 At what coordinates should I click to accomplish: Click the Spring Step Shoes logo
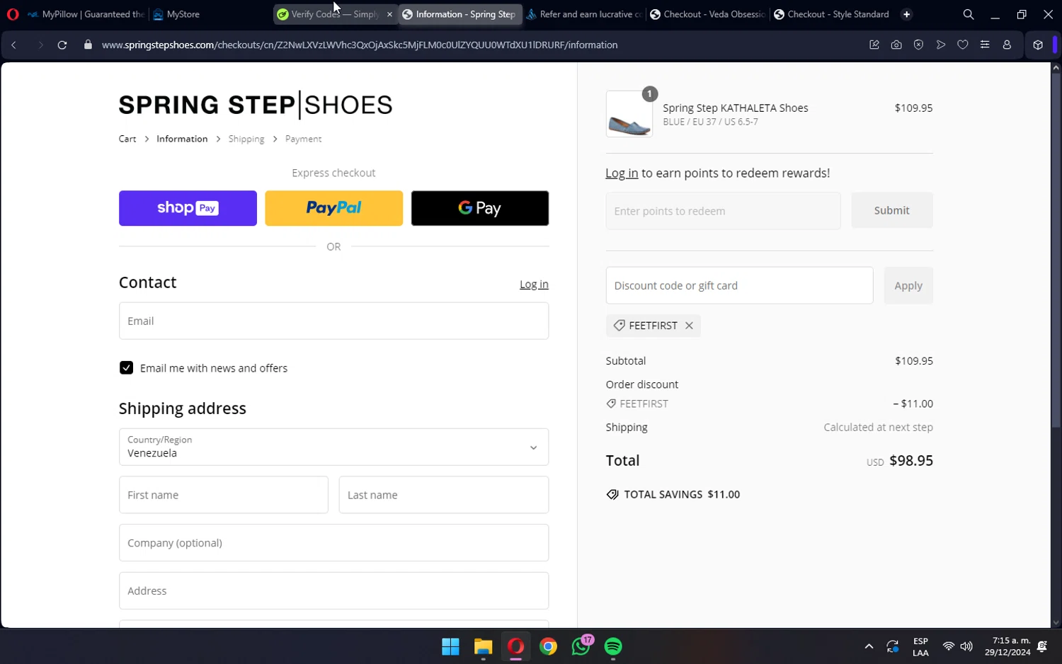pyautogui.click(x=256, y=105)
